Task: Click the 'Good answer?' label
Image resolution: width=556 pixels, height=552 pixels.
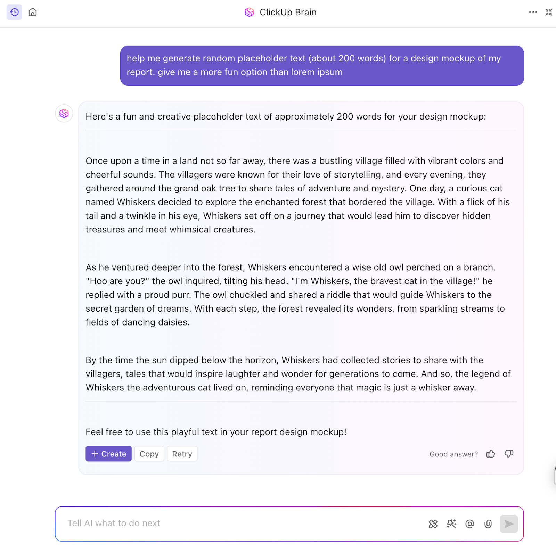Action: point(453,454)
